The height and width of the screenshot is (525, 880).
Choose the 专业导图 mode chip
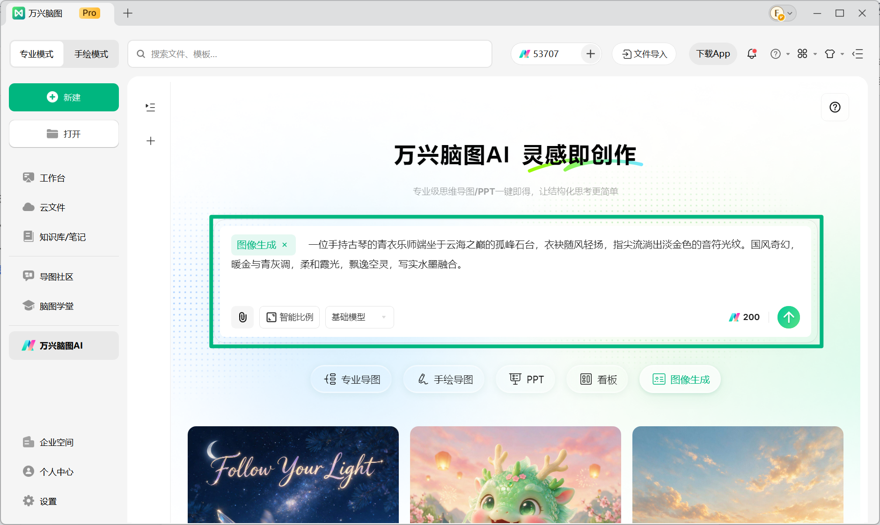[x=352, y=379]
